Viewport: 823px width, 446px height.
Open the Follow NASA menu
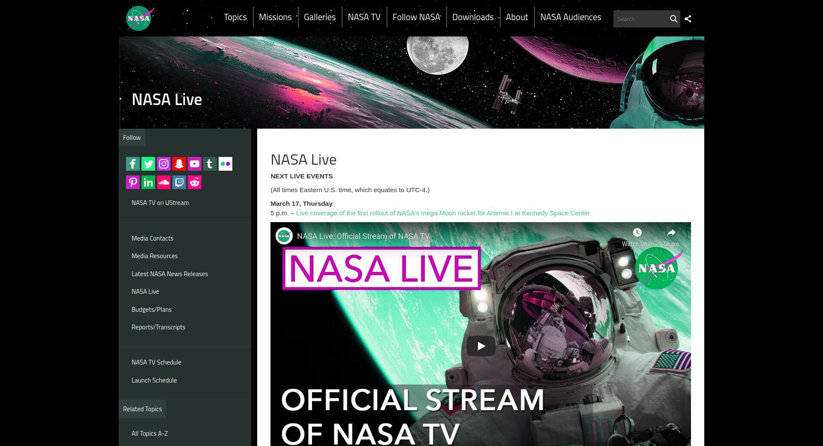[x=416, y=17]
